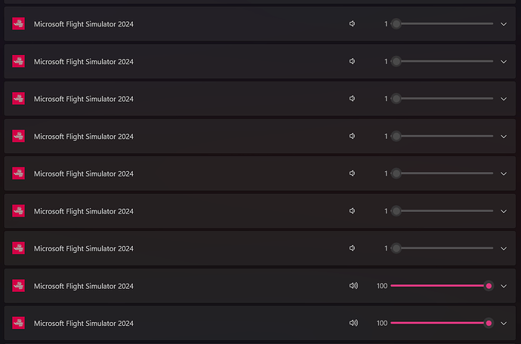Click loud speaker icon in last row
Image resolution: width=521 pixels, height=344 pixels.
click(353, 323)
